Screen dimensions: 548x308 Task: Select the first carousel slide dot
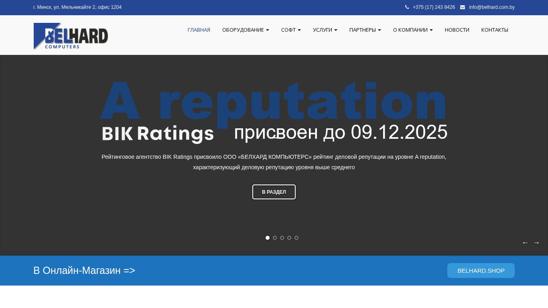point(268,238)
